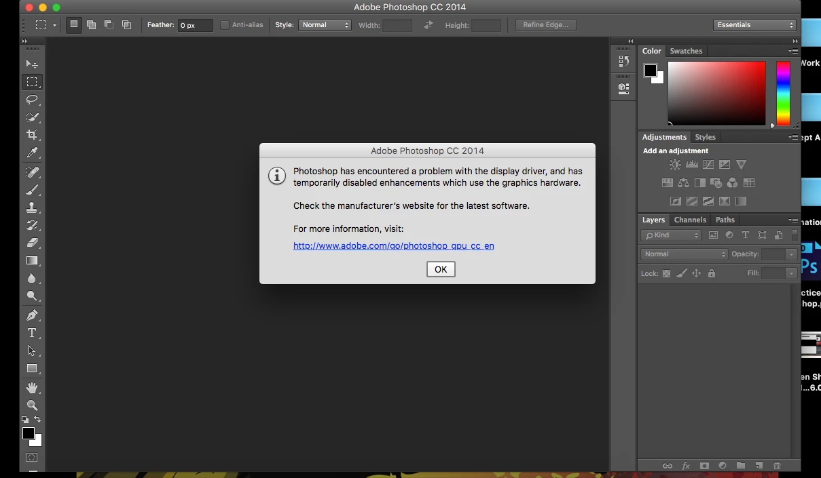
Task: Select the Spot Healing Brush tool
Action: click(32, 172)
